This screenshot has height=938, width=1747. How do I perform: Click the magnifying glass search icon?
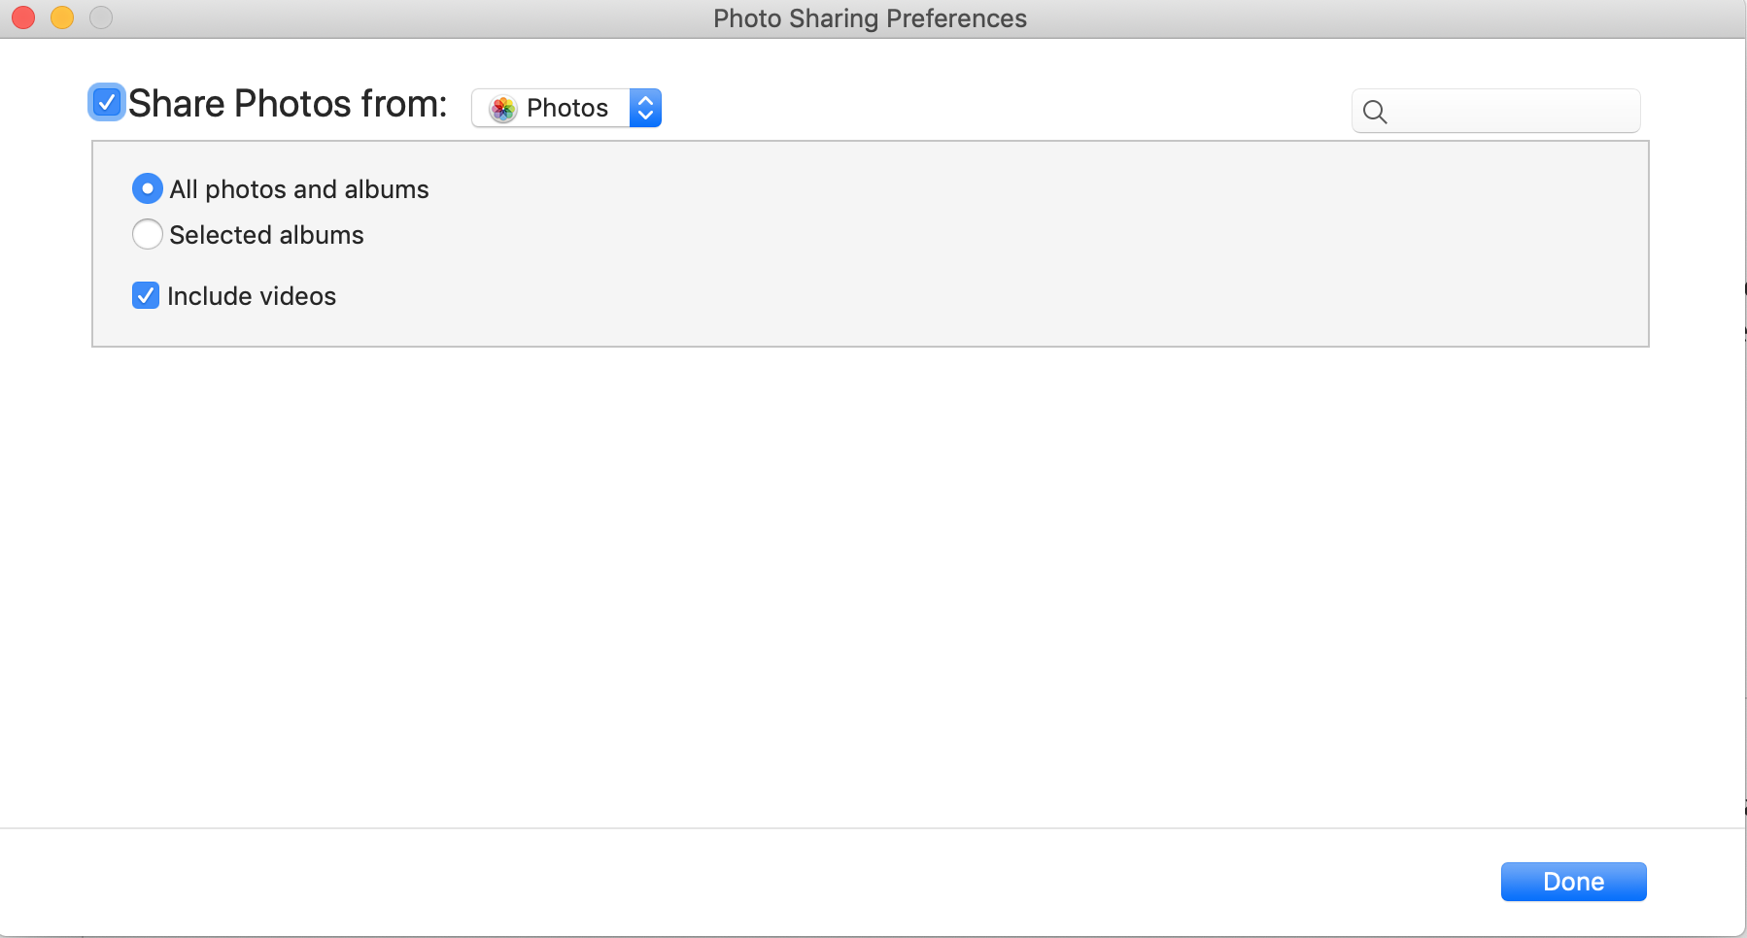pos(1375,112)
